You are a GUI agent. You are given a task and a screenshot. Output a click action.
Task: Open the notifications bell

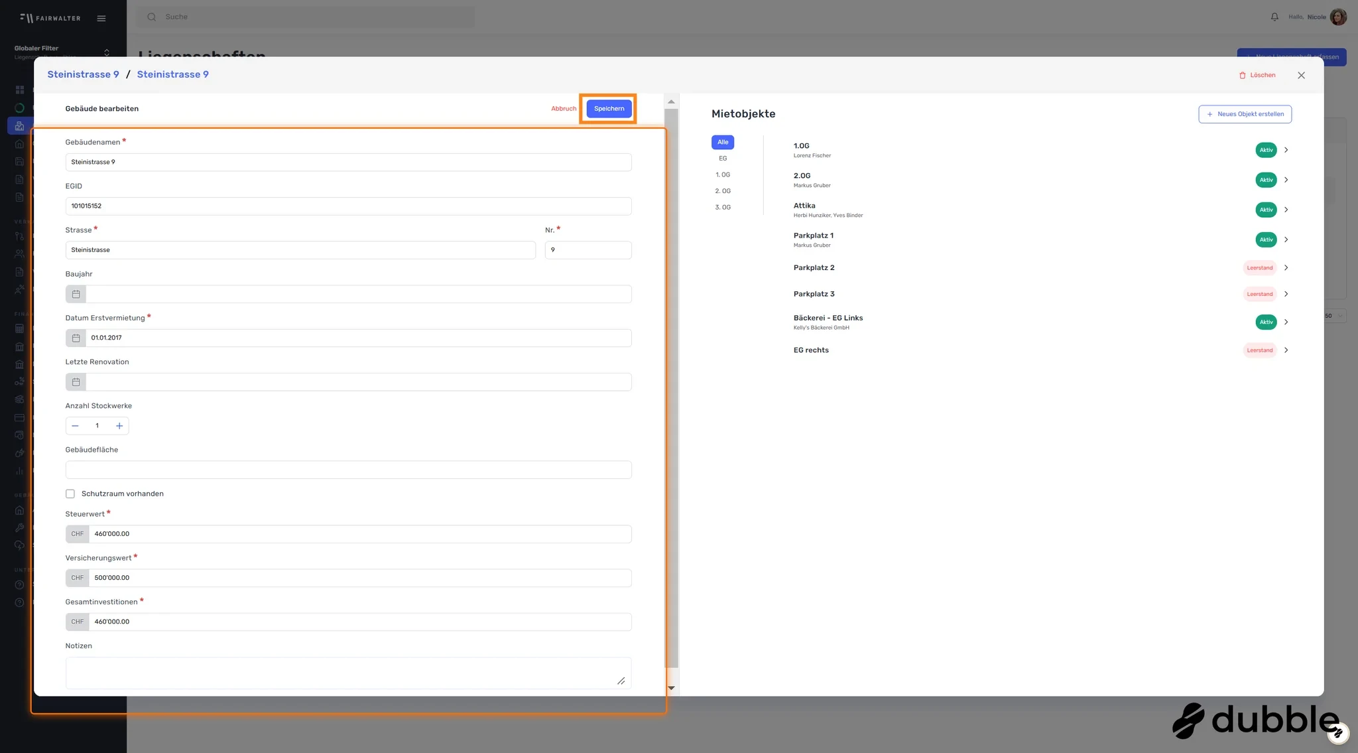coord(1274,17)
